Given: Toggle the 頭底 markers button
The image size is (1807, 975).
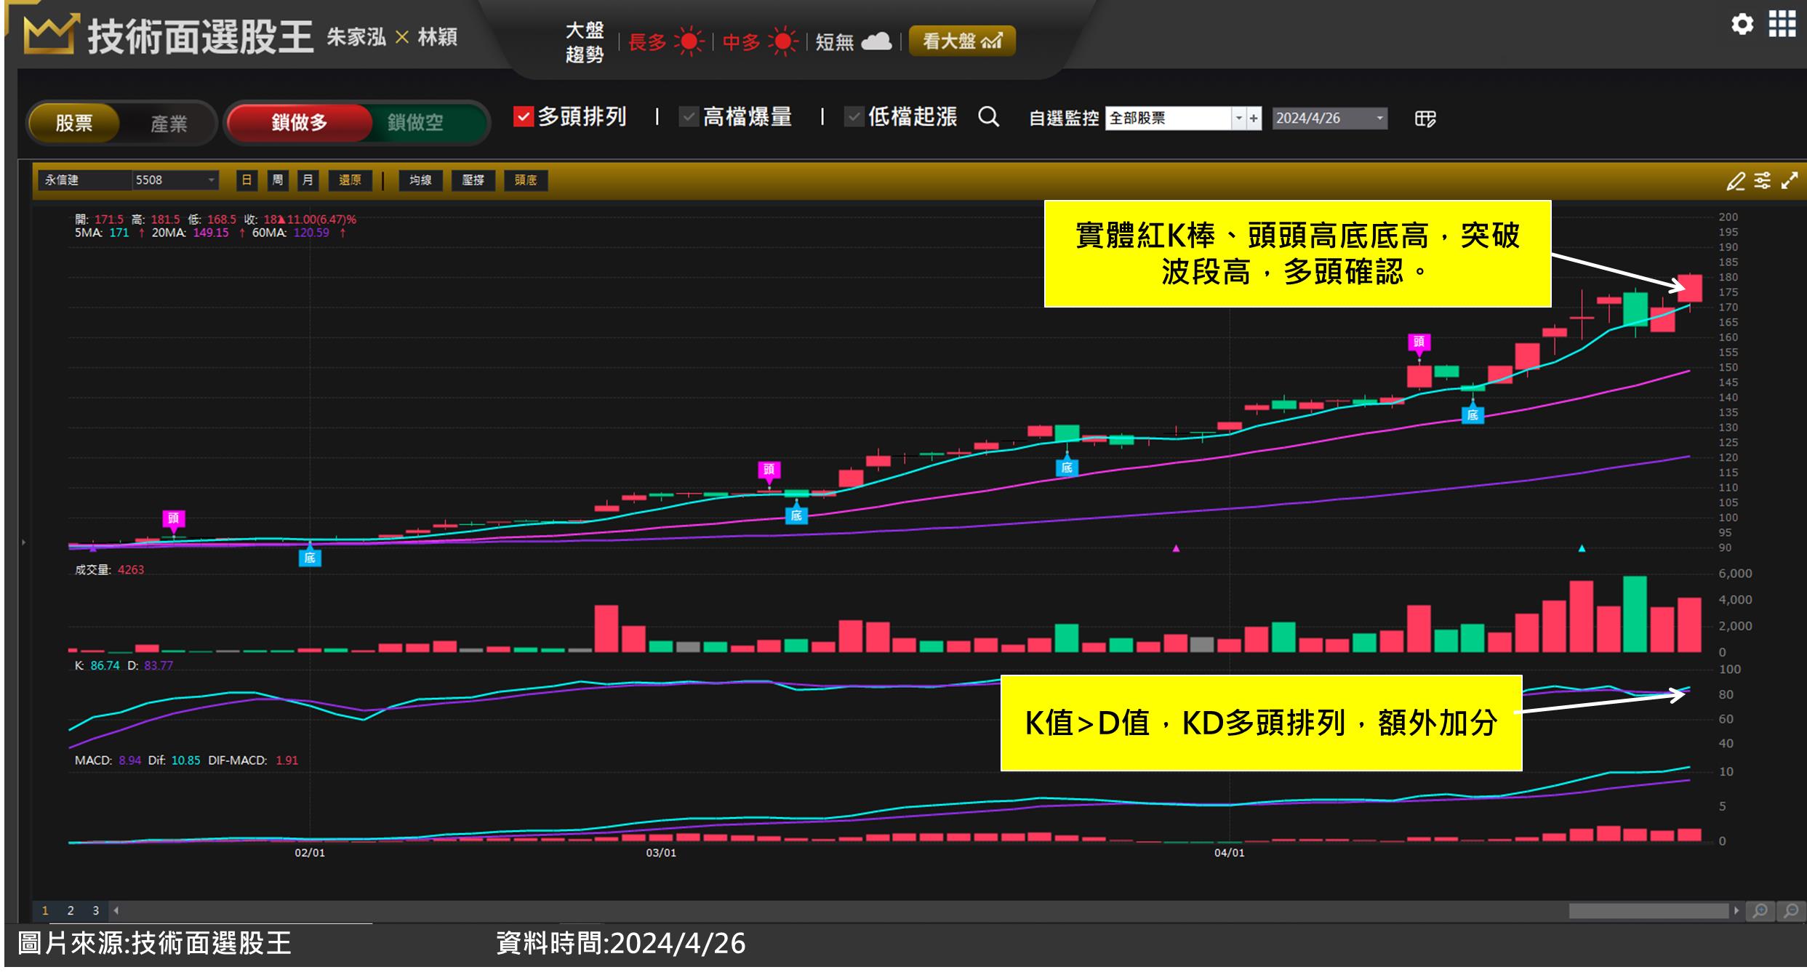Looking at the screenshot, I should [525, 180].
